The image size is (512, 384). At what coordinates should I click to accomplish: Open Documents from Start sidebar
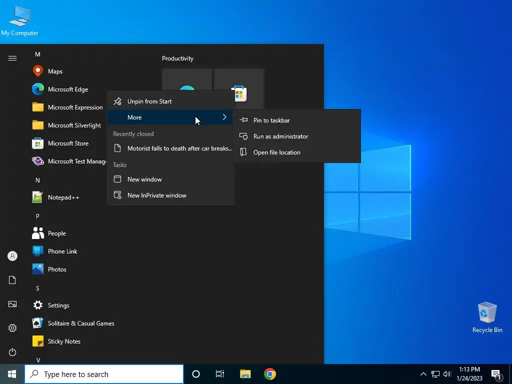click(12, 280)
